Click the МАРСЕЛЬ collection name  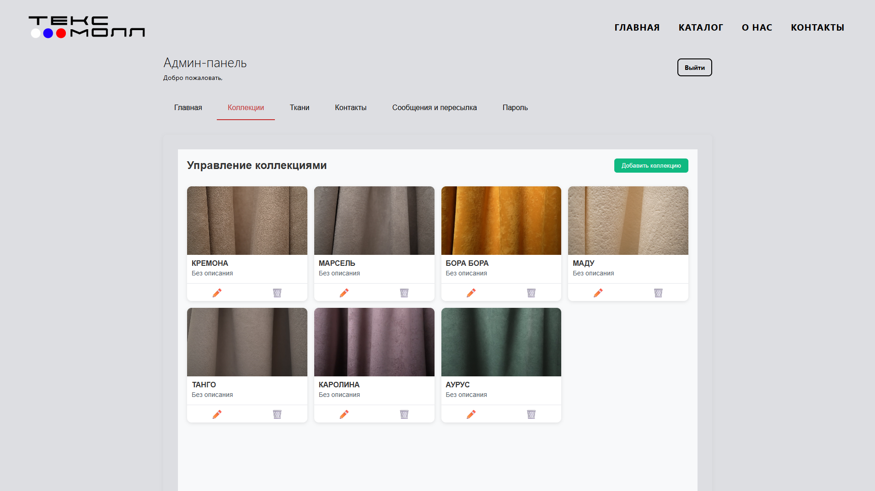point(337,263)
